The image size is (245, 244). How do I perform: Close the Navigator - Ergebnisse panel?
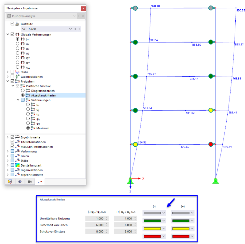[x=83, y=8]
